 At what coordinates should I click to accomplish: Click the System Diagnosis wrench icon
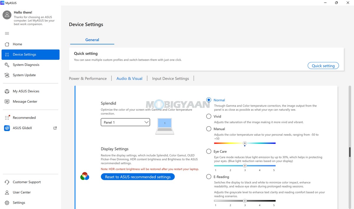(x=7, y=65)
